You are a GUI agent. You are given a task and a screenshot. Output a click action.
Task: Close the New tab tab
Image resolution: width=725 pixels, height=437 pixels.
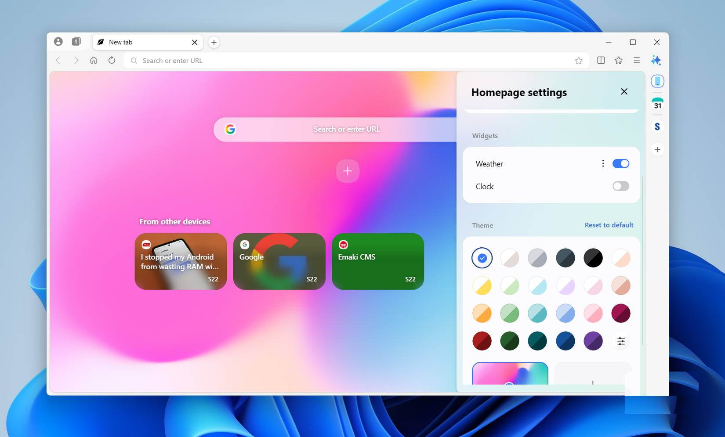195,42
